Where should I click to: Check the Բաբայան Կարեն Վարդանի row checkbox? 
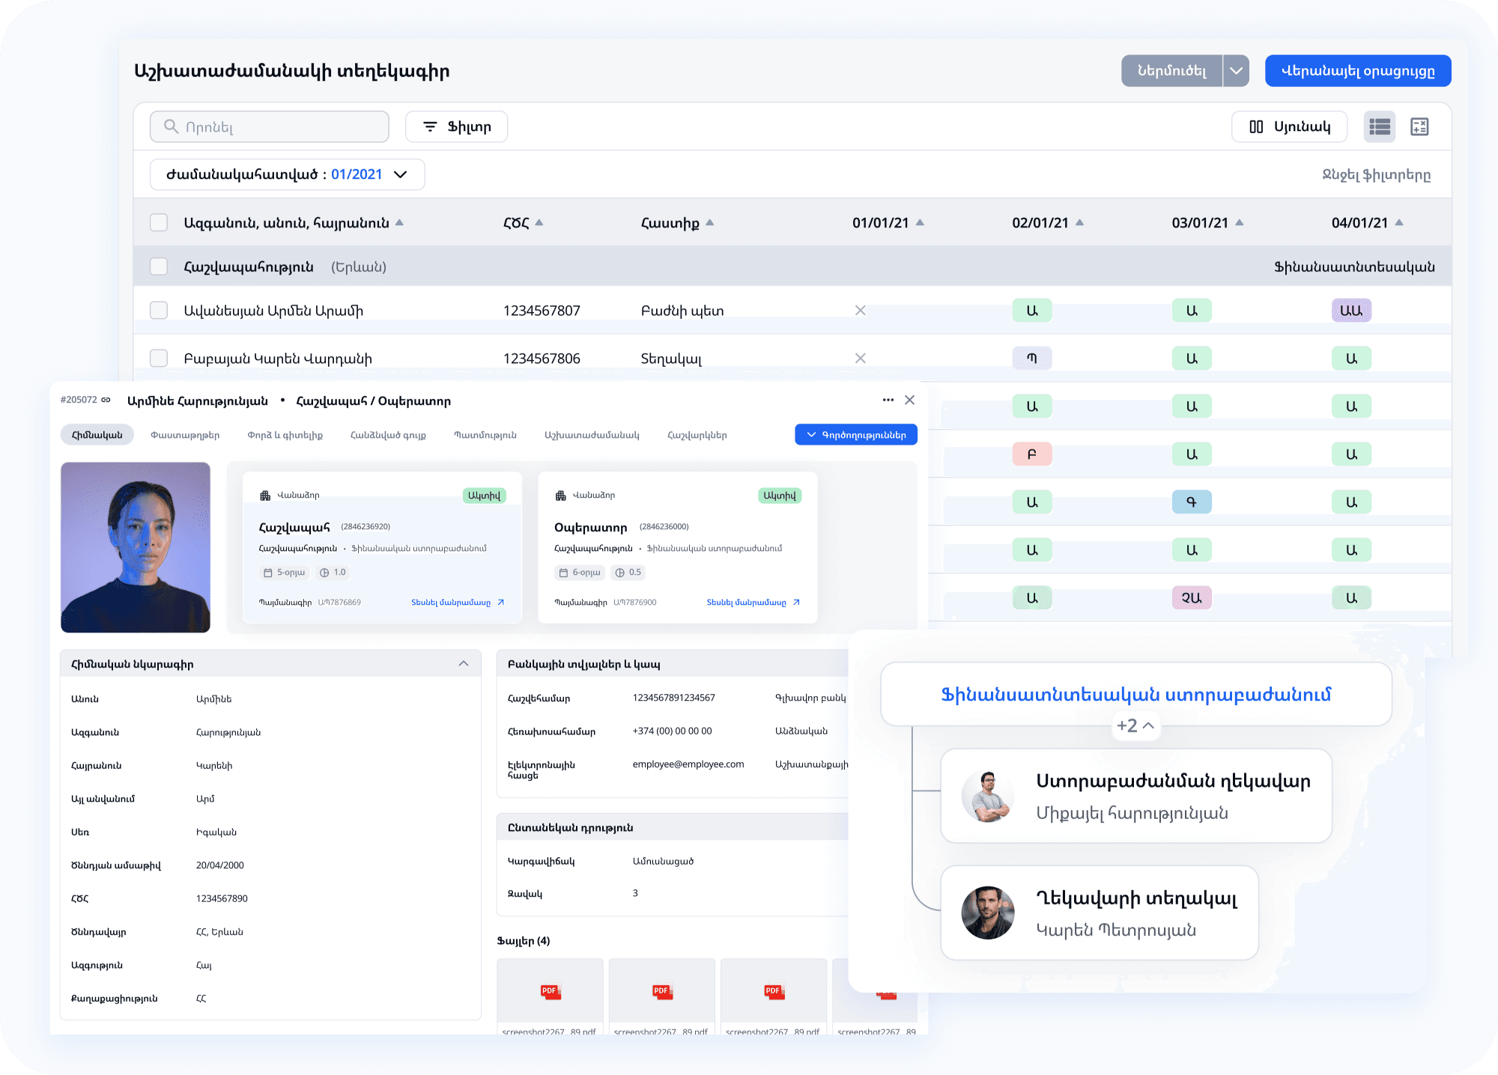[x=159, y=358]
